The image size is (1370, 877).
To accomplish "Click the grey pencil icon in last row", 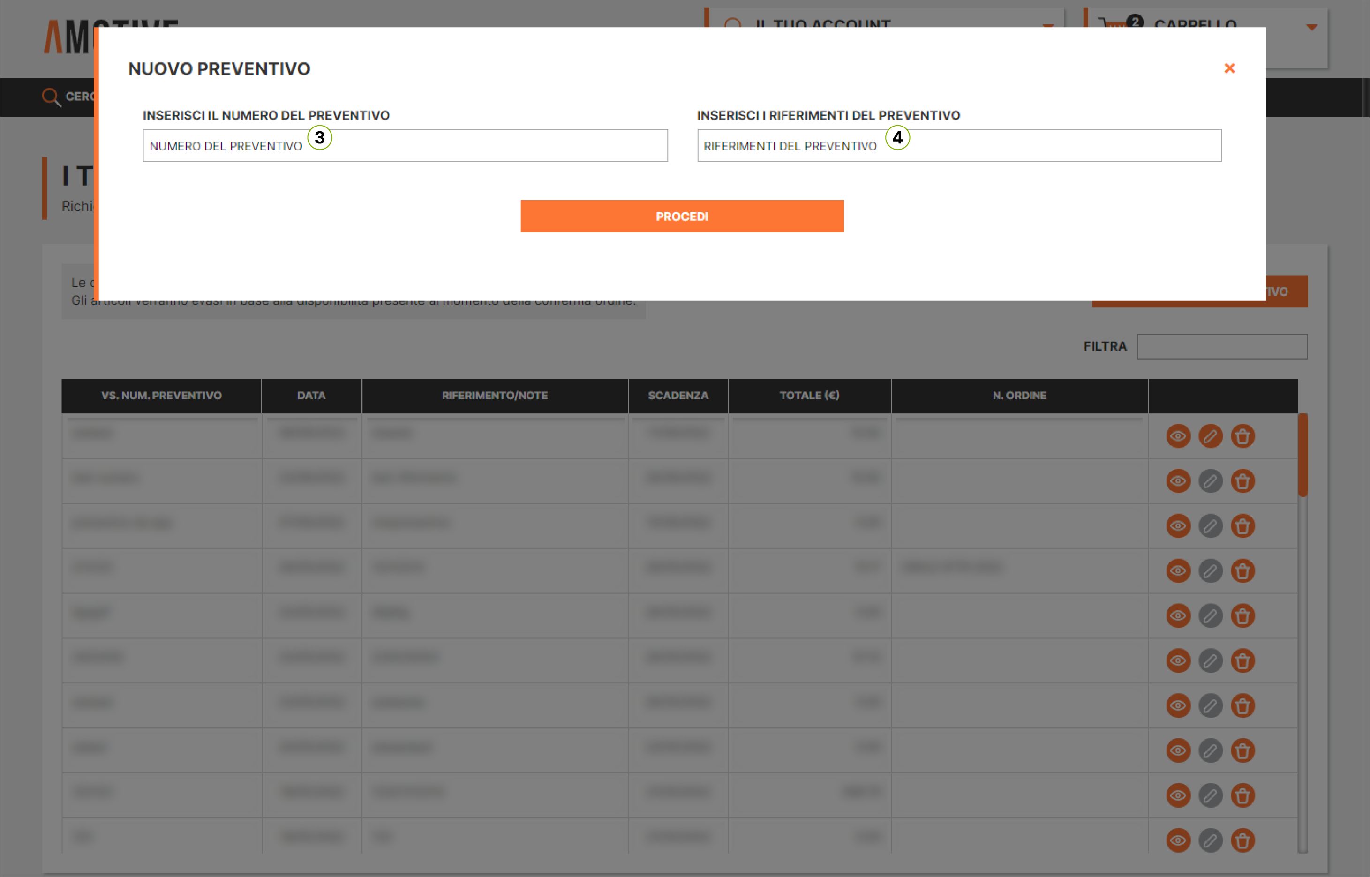I will (x=1210, y=840).
